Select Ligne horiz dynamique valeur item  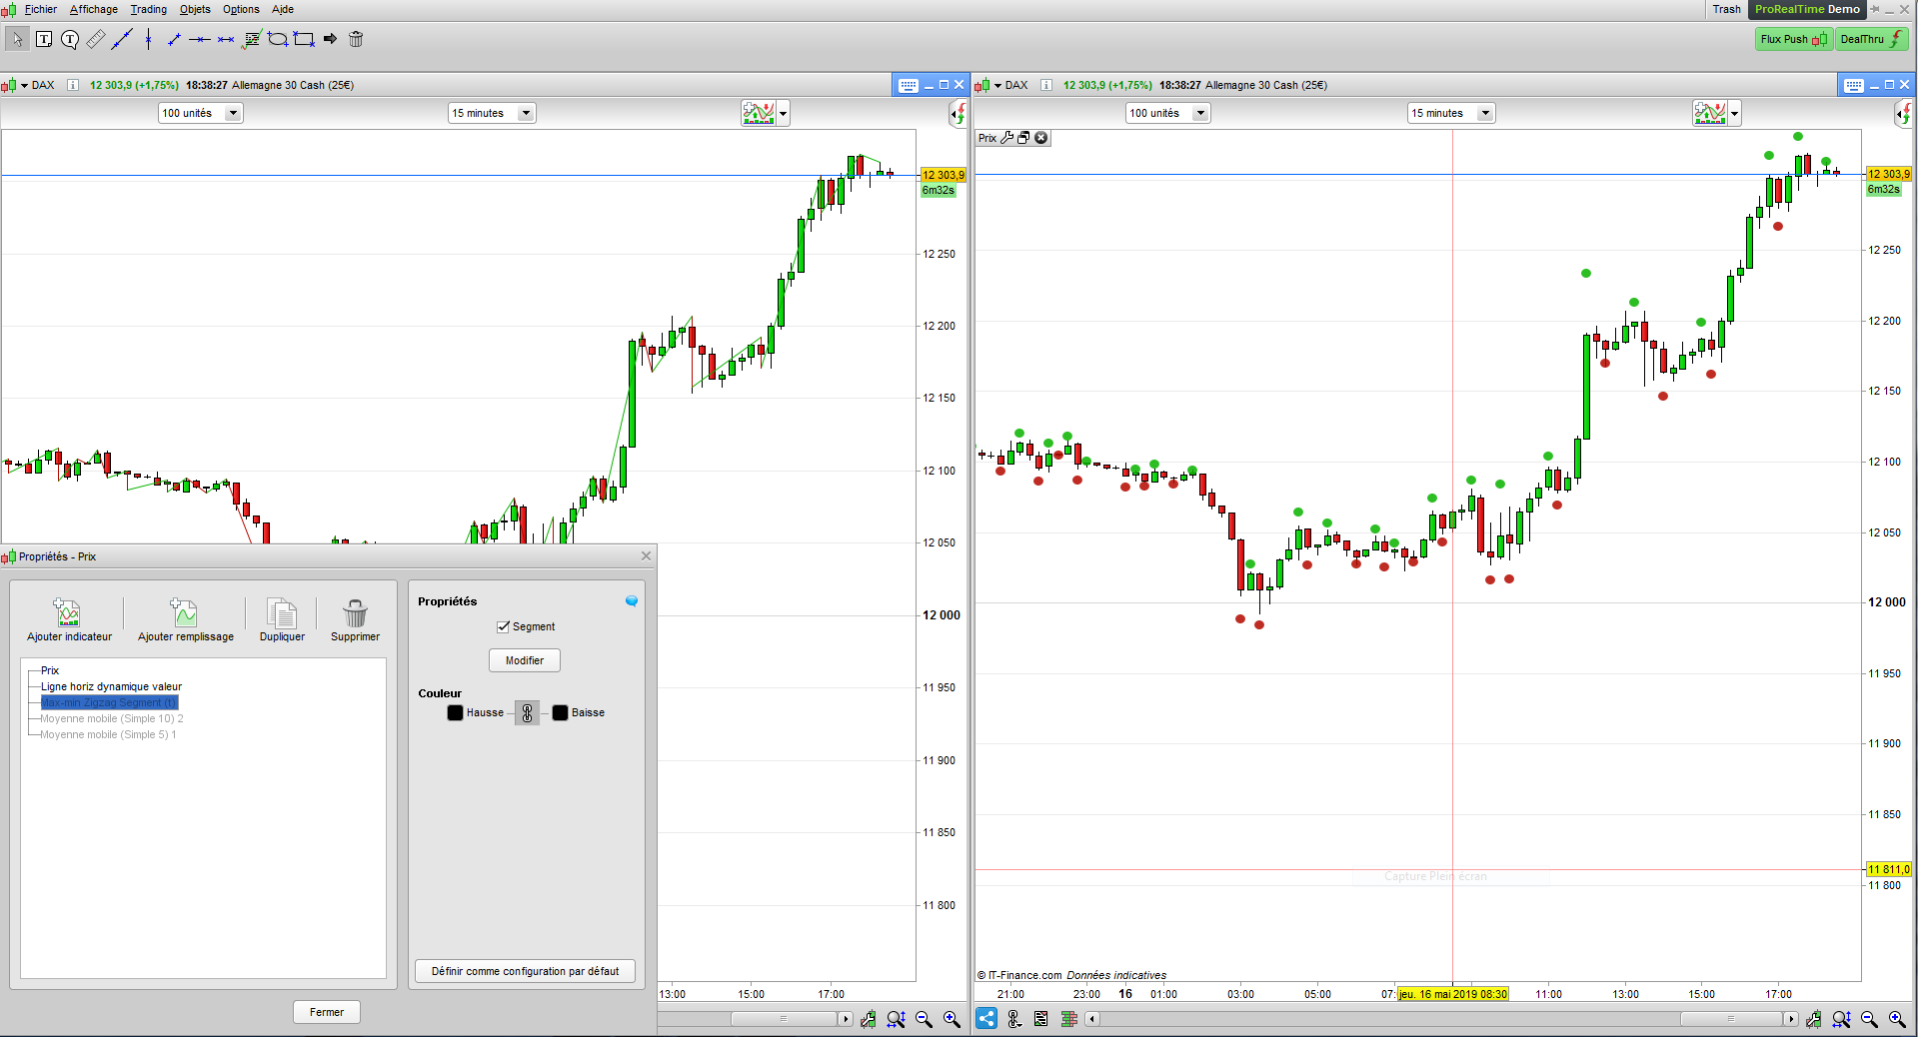pos(111,686)
